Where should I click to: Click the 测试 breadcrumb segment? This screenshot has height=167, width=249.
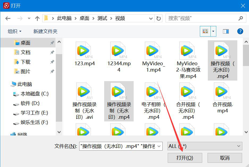pos(102,18)
